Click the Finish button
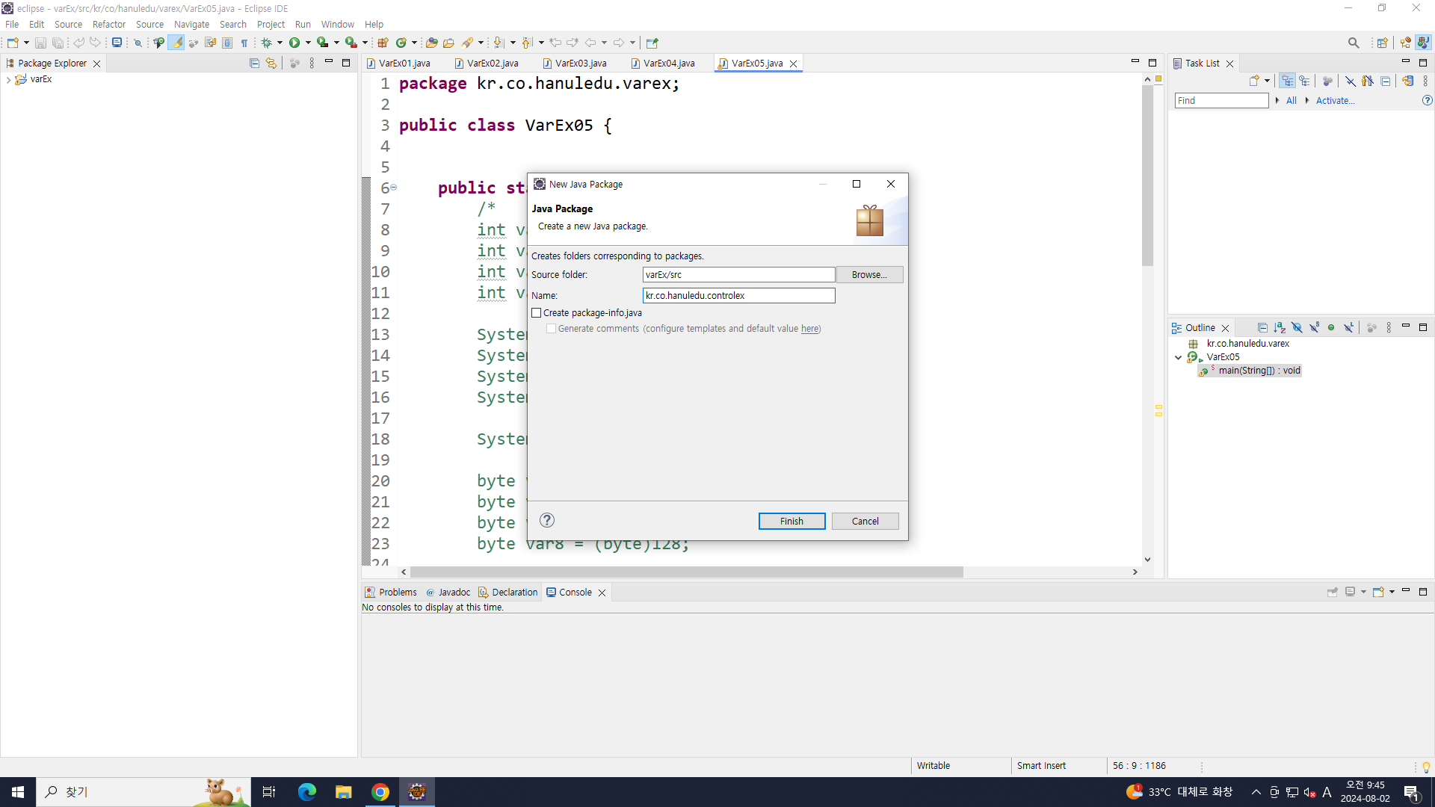This screenshot has width=1435, height=807. click(791, 522)
